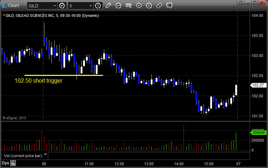Click the tallest red volume bar after 14:00
The height and width of the screenshot is (168, 268).
tap(184, 137)
